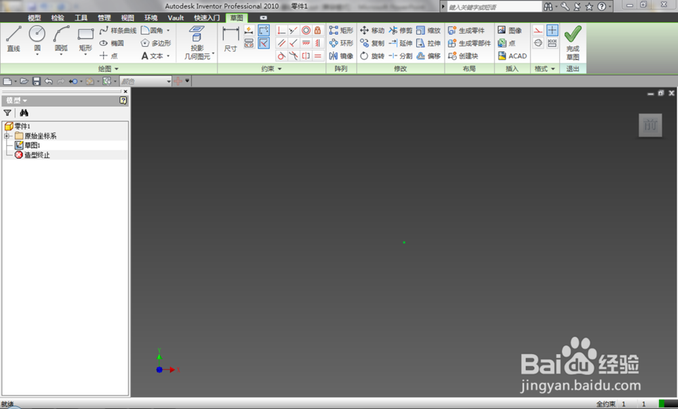Select the 直线 line tool
Viewport: 678px width, 409px height.
coord(14,39)
